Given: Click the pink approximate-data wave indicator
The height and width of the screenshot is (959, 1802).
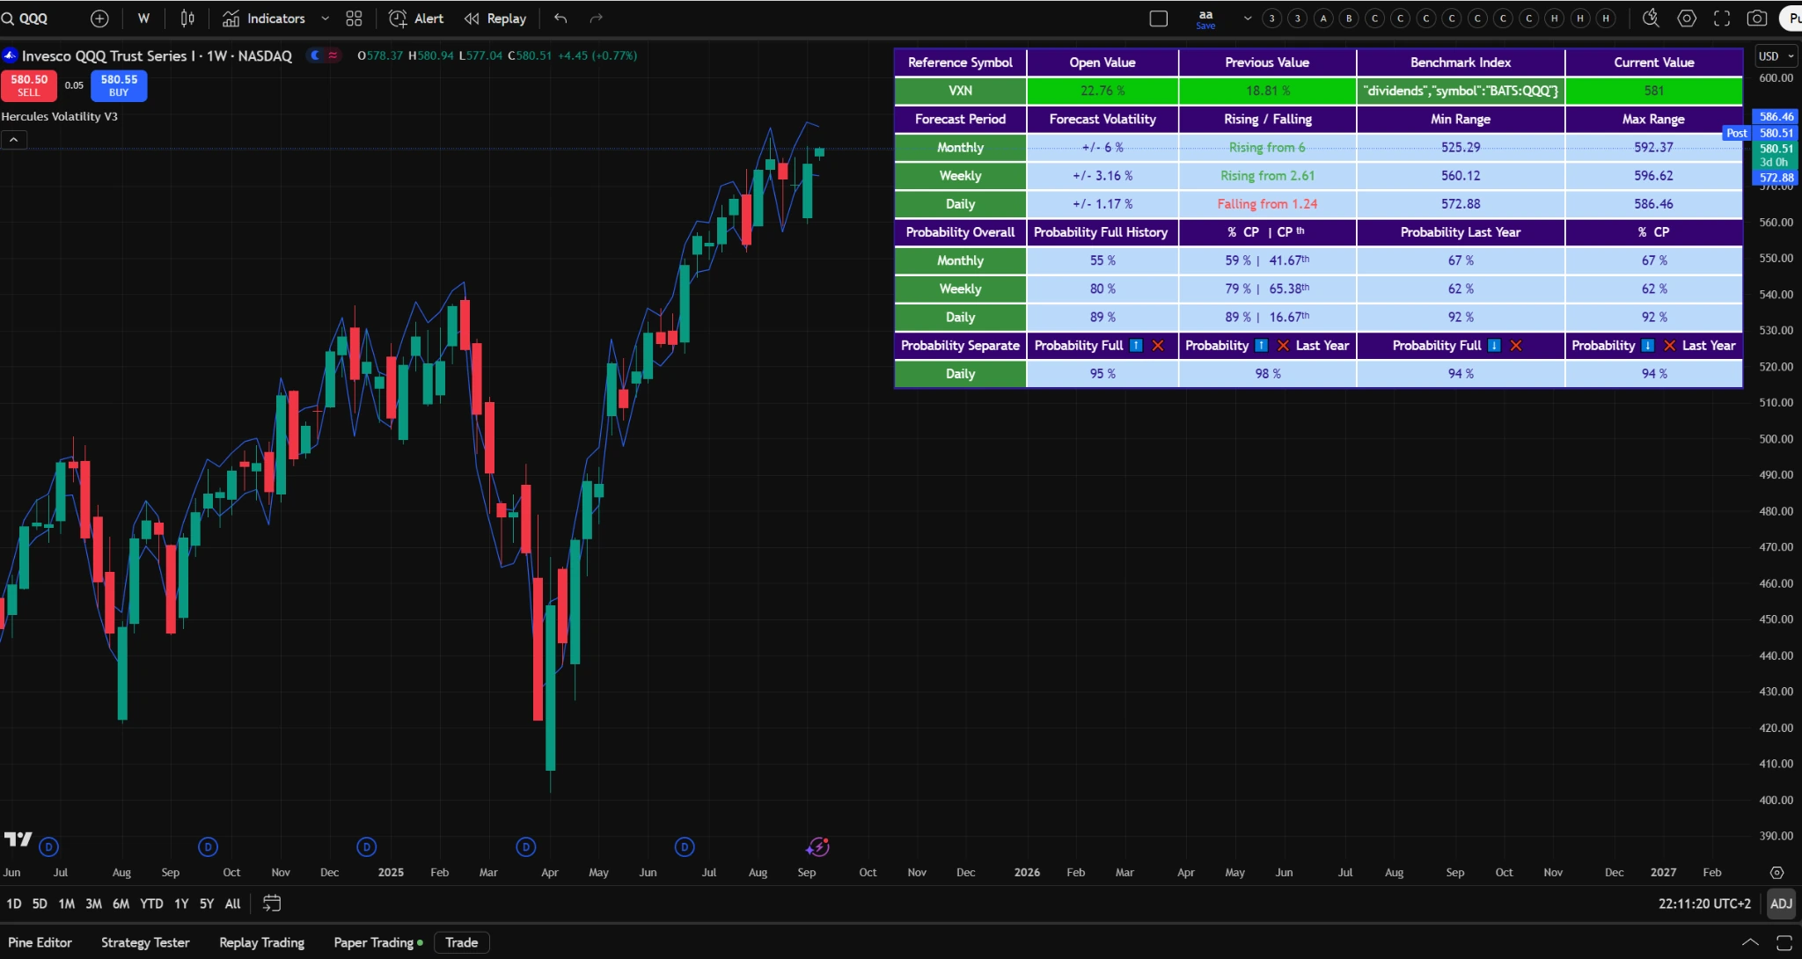Looking at the screenshot, I should pos(333,55).
